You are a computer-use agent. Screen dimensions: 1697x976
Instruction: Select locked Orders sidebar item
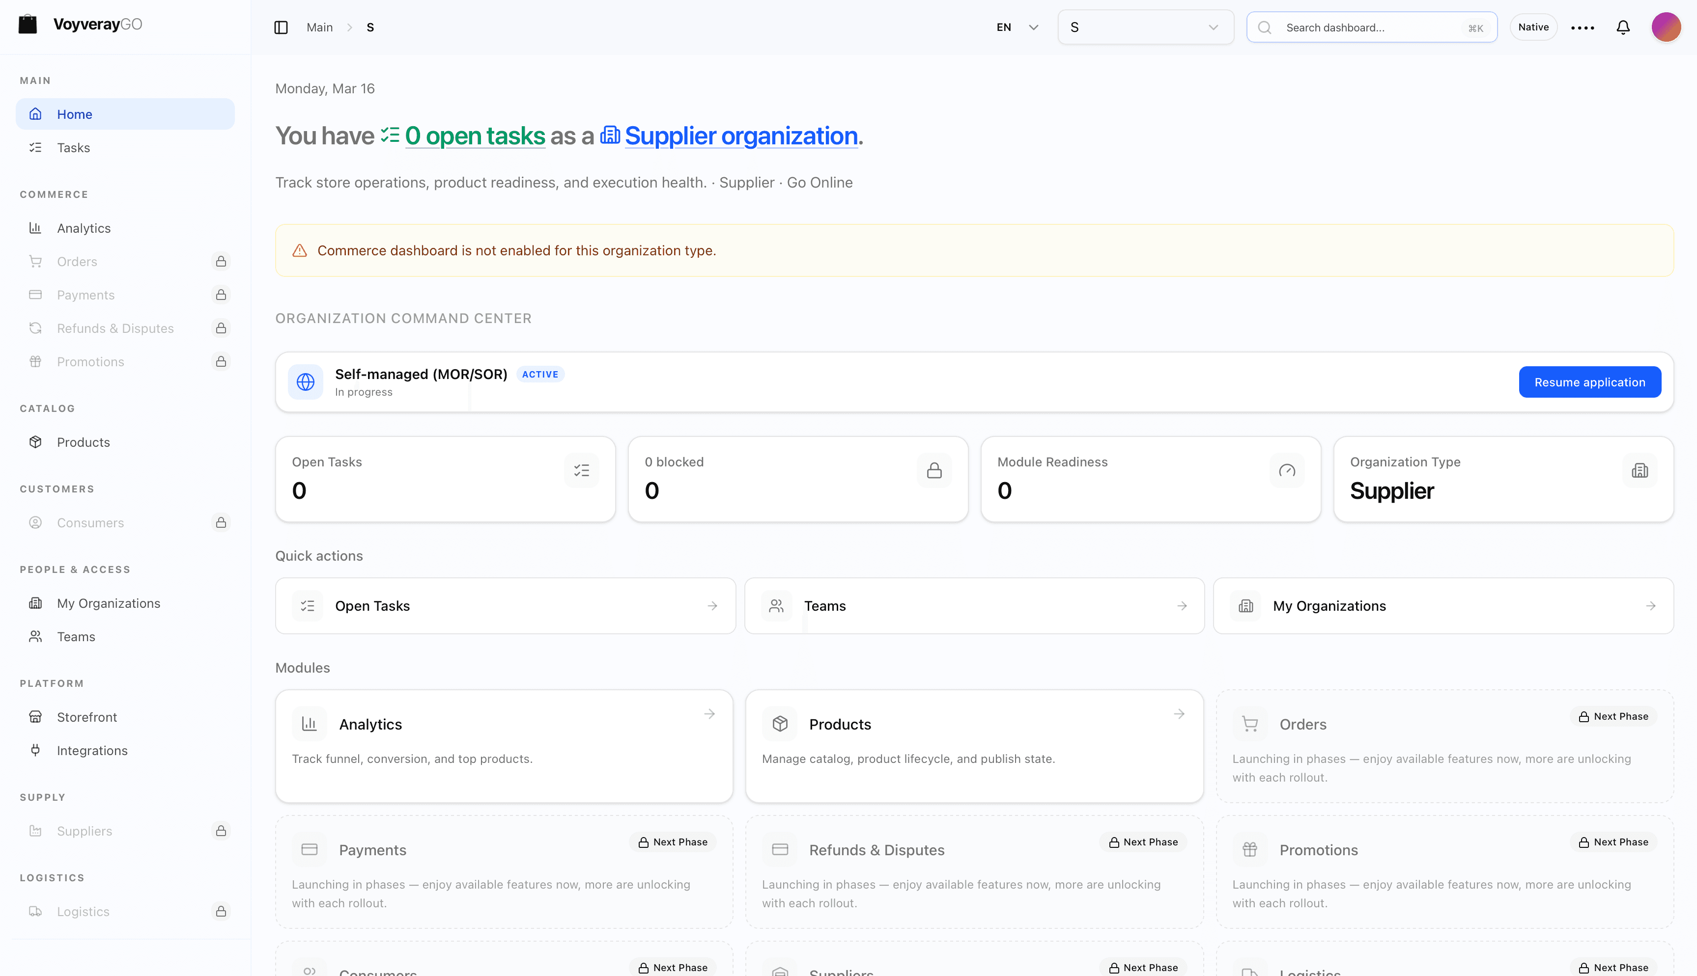click(x=125, y=261)
